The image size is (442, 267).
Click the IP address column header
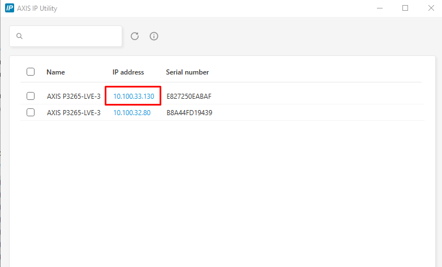click(x=128, y=72)
